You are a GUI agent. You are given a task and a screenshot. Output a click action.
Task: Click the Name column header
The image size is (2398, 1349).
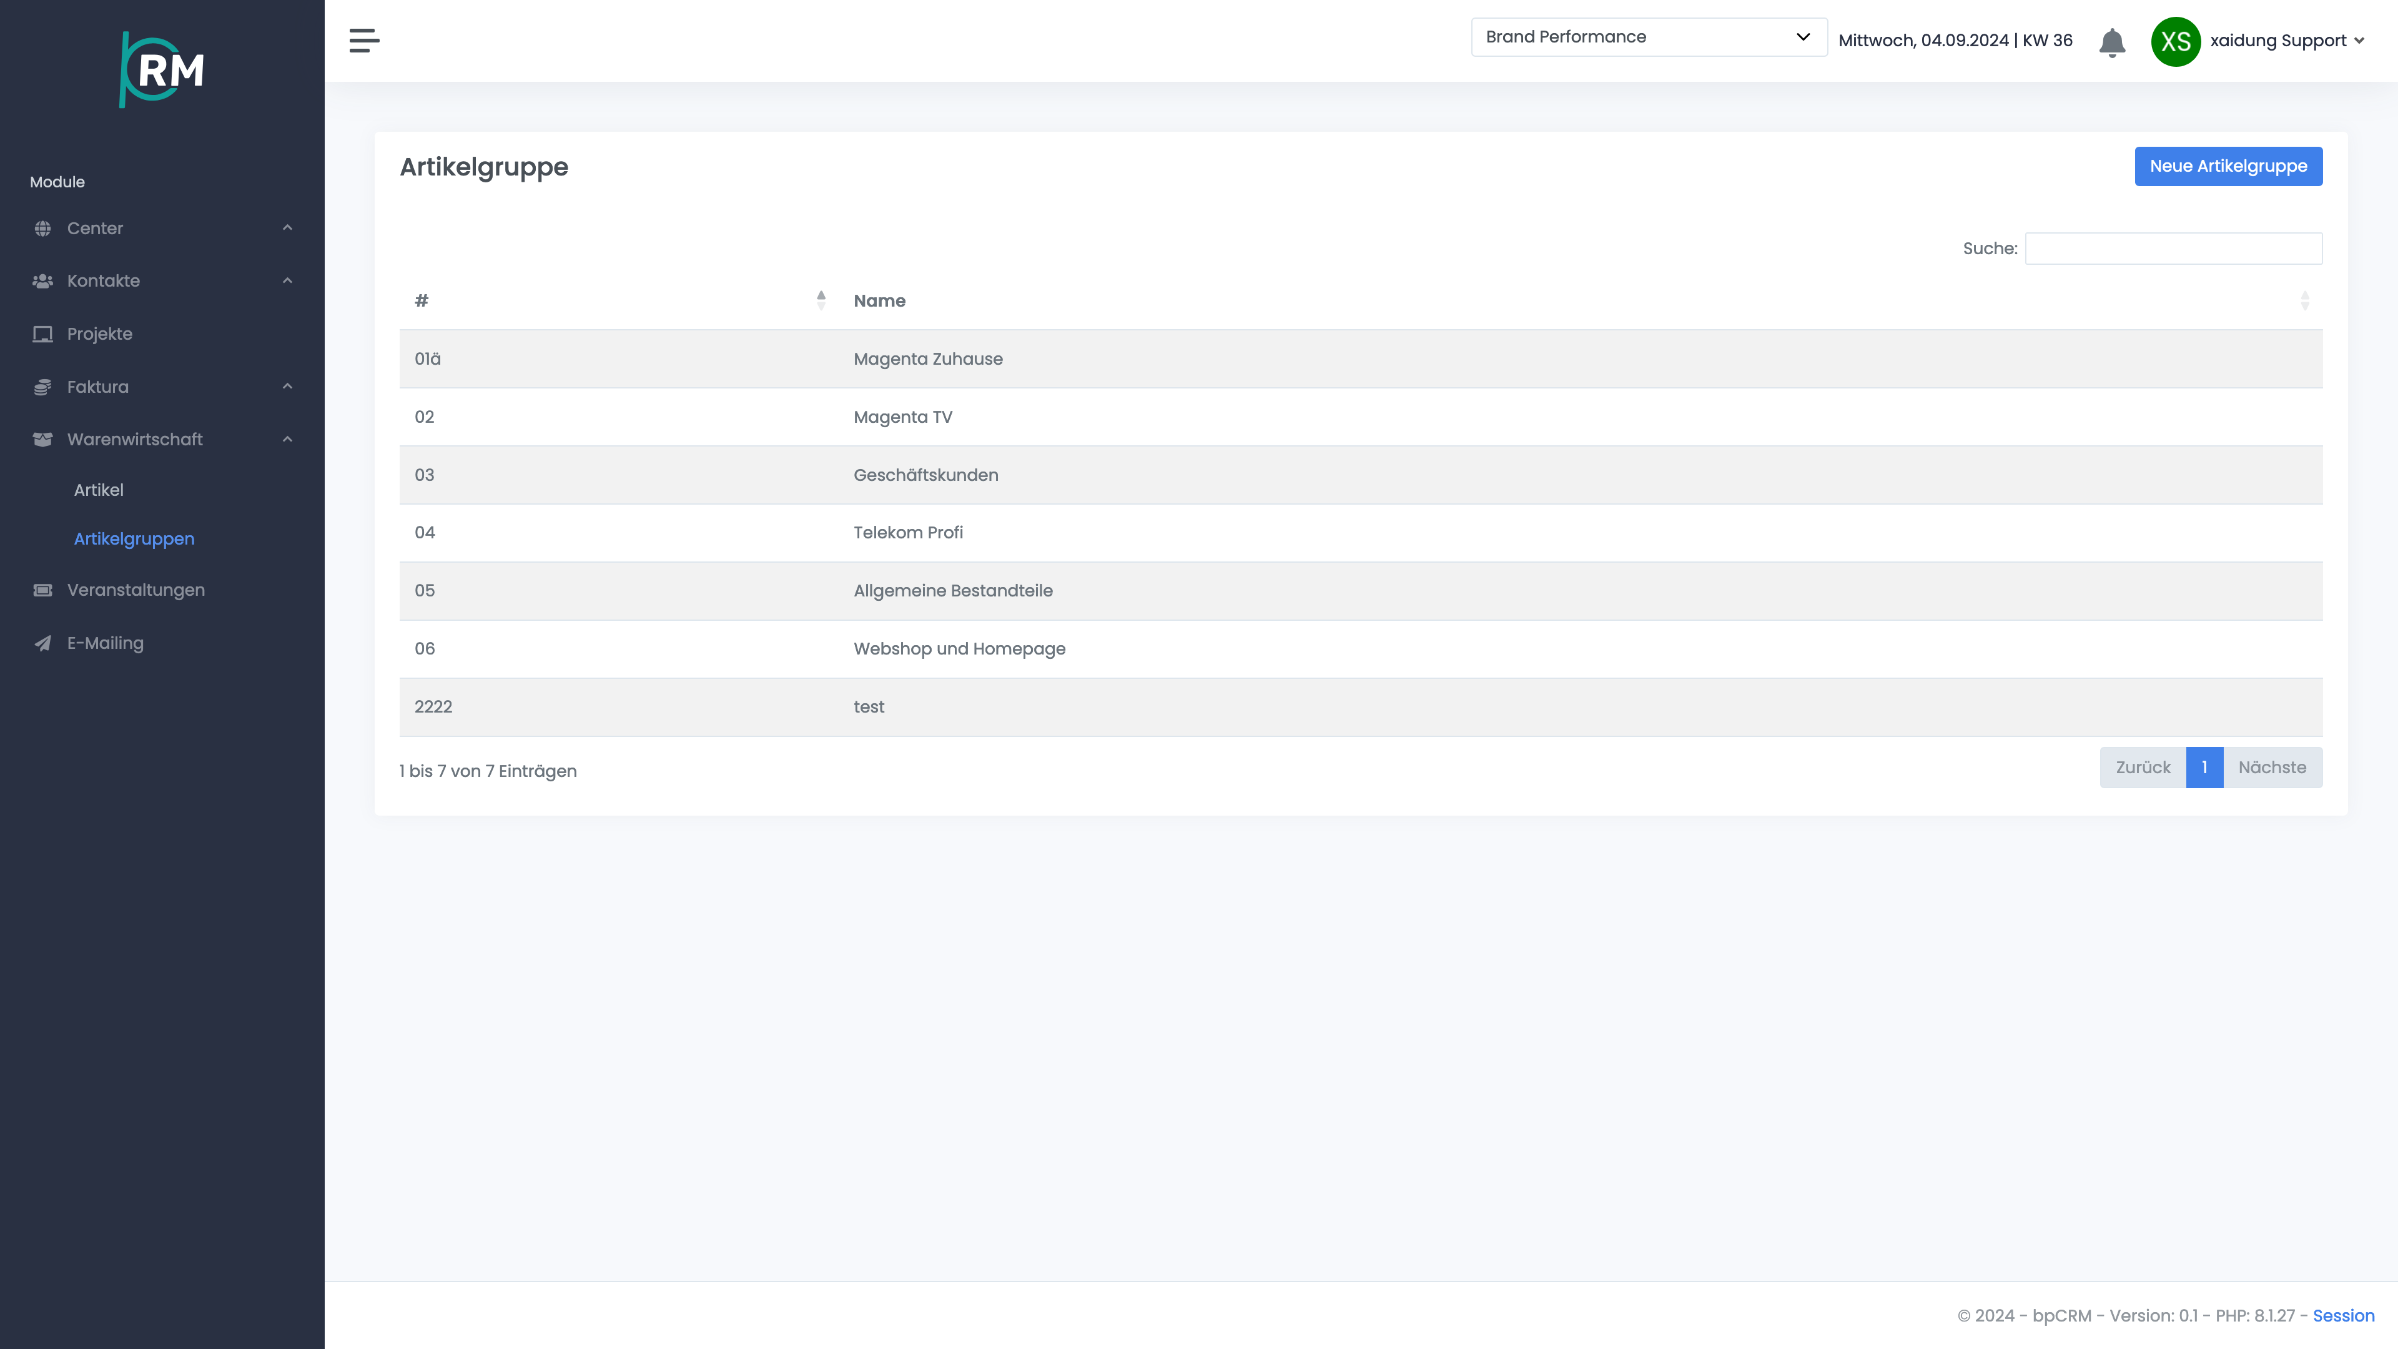pos(880,300)
